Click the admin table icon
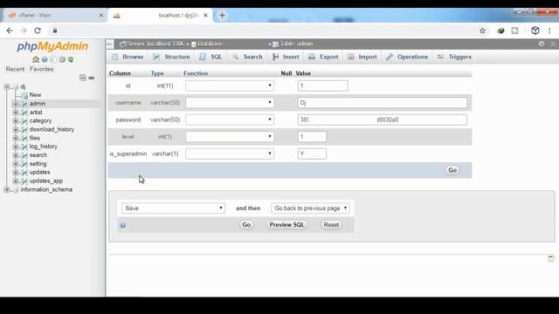Image resolution: width=559 pixels, height=314 pixels. (x=24, y=104)
